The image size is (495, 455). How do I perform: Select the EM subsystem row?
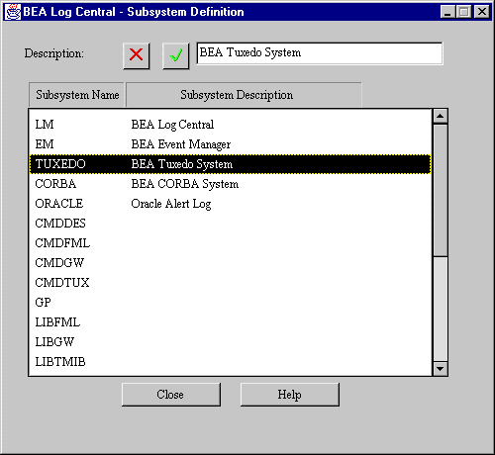pos(231,144)
